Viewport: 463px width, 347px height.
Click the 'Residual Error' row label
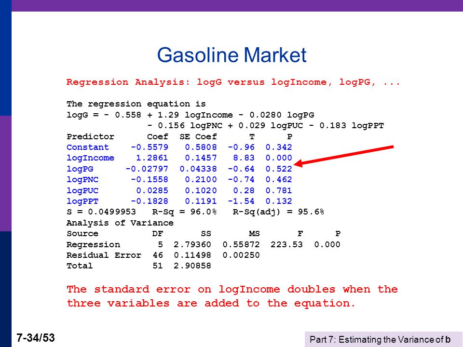pyautogui.click(x=104, y=255)
